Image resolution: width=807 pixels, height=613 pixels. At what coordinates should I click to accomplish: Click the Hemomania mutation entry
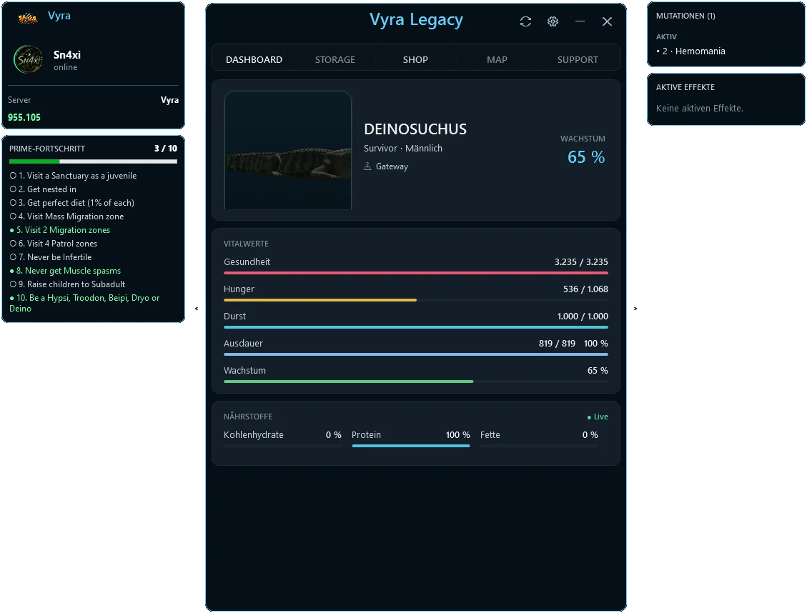point(690,51)
